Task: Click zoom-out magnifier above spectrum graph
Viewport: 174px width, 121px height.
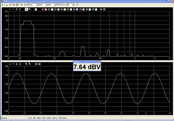Action: (30, 9)
